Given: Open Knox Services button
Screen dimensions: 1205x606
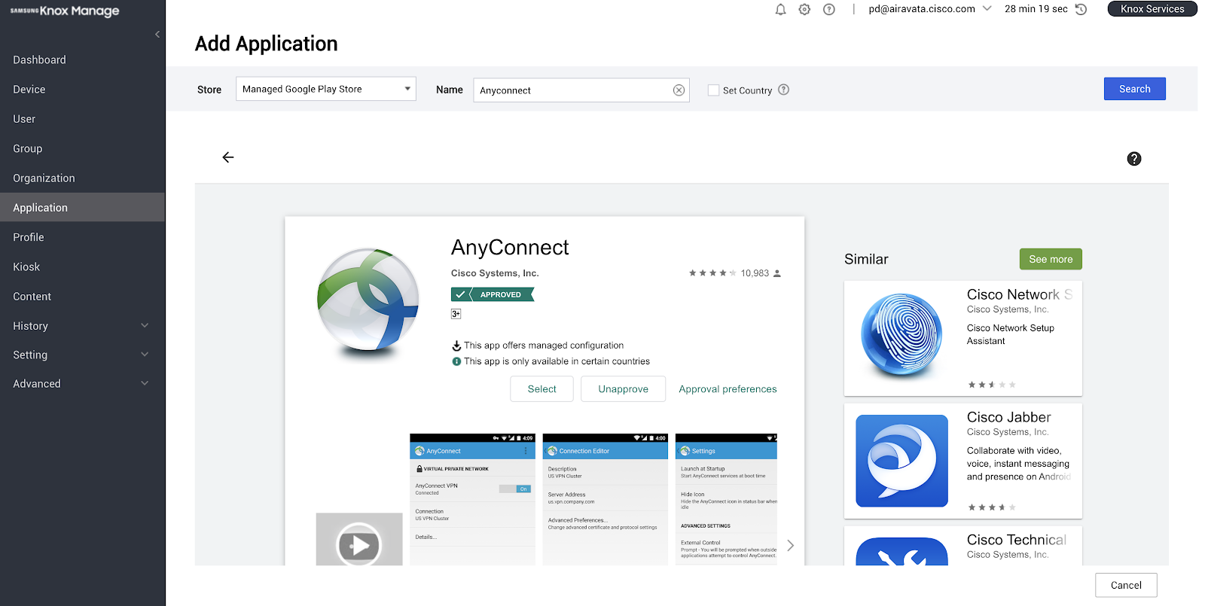Looking at the screenshot, I should [x=1152, y=9].
